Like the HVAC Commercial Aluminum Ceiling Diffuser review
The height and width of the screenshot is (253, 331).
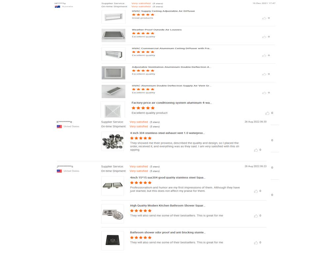(x=264, y=56)
